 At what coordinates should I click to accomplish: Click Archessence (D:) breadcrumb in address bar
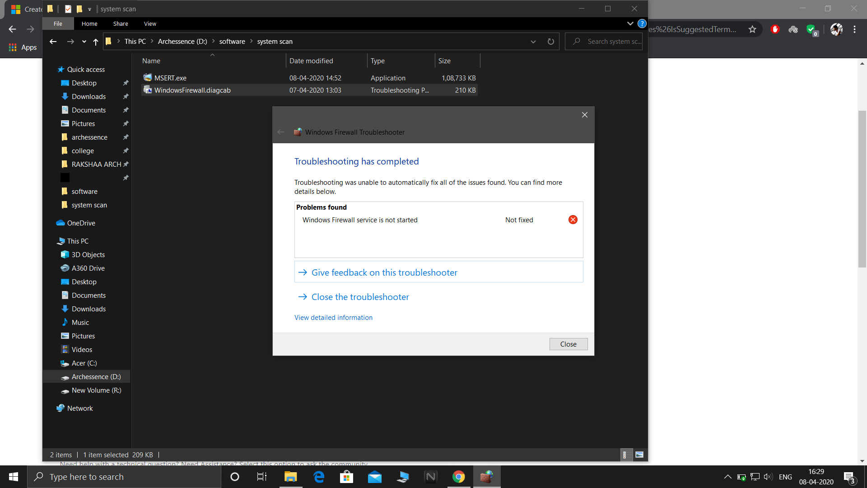pyautogui.click(x=182, y=42)
